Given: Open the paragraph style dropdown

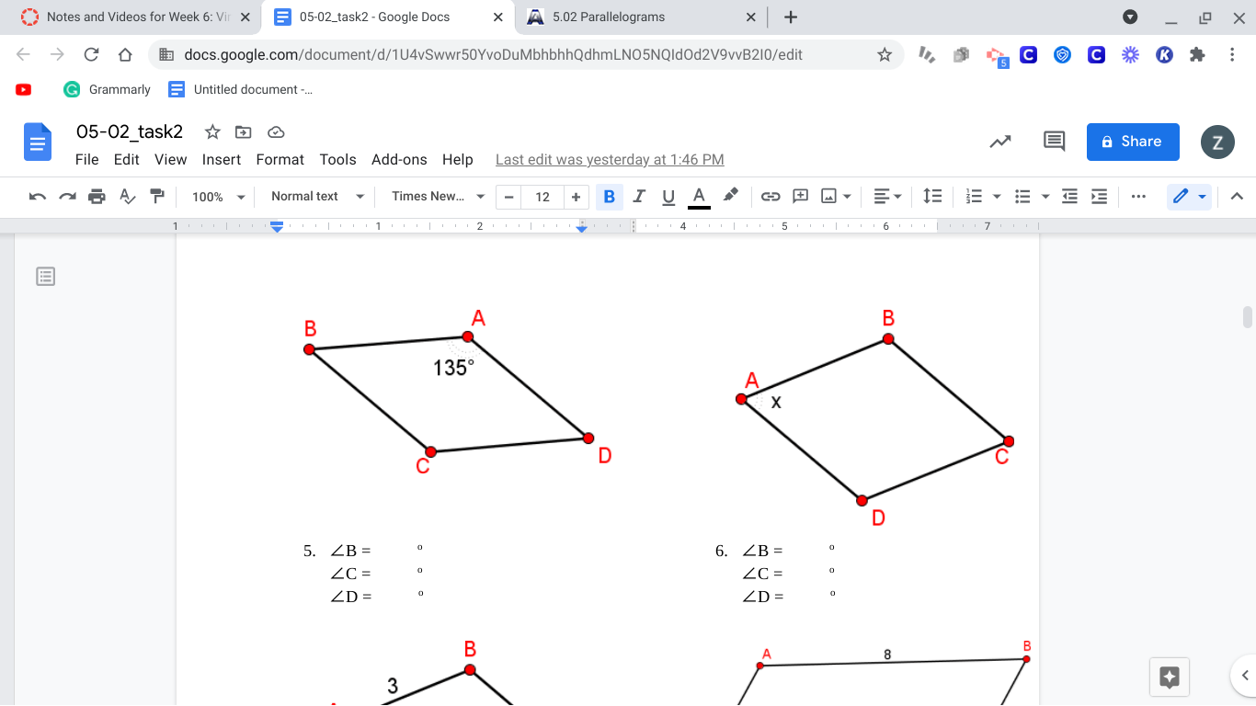Looking at the screenshot, I should click(x=317, y=197).
